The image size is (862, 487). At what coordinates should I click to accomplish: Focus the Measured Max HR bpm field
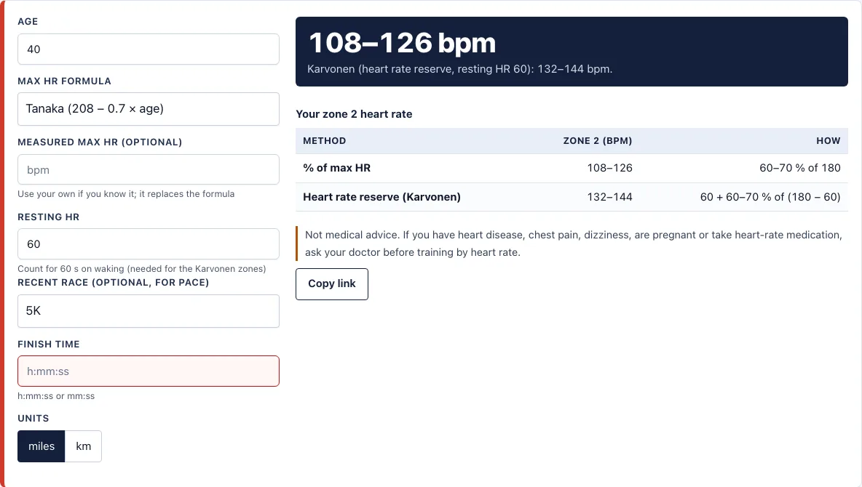coord(149,169)
